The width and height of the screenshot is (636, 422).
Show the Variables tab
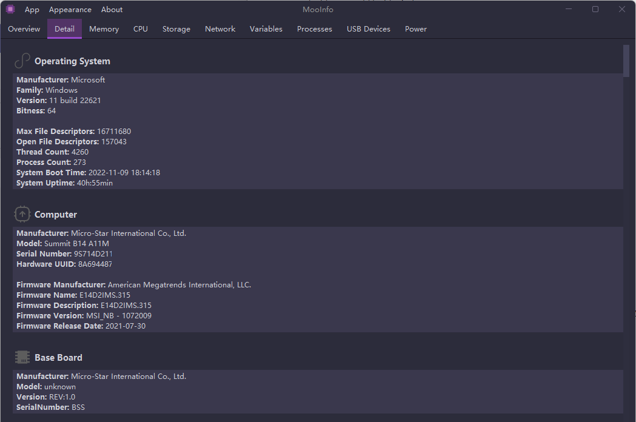(x=266, y=29)
